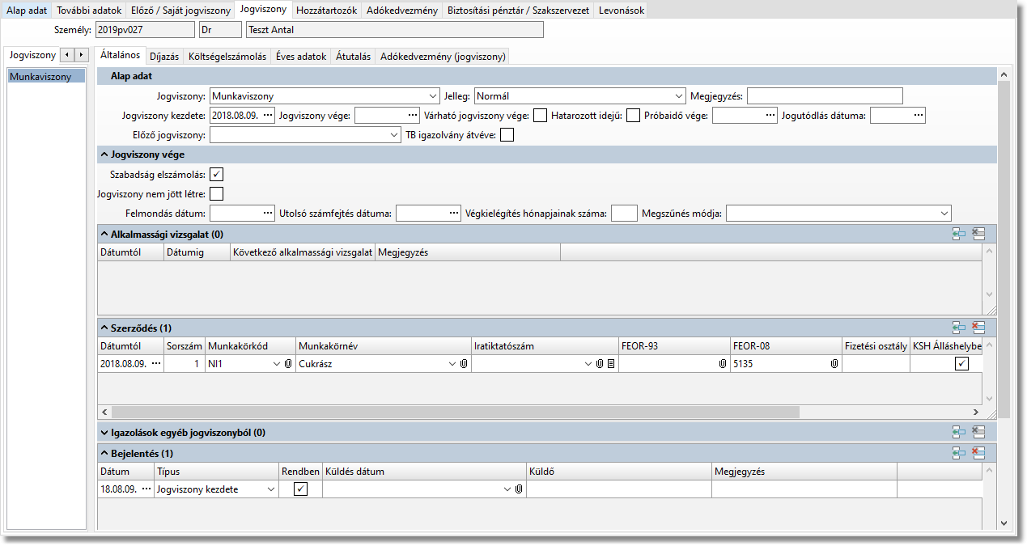
Task: Select Munkaviszony in left Jogviszony list
Action: coord(46,77)
